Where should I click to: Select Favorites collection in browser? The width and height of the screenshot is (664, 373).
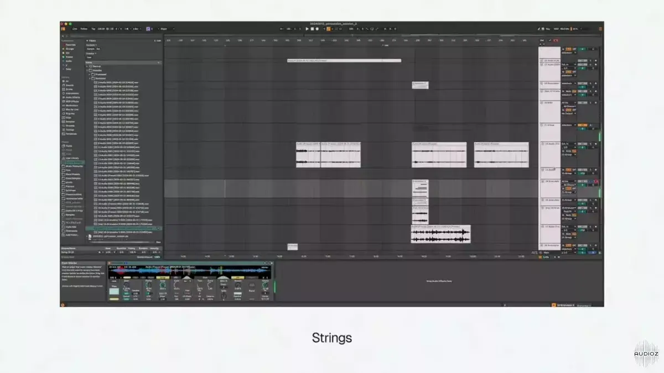pos(70,44)
